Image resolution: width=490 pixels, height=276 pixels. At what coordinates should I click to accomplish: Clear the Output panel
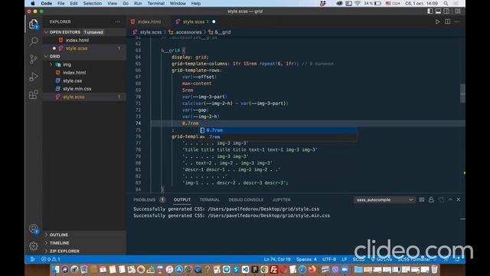point(422,199)
